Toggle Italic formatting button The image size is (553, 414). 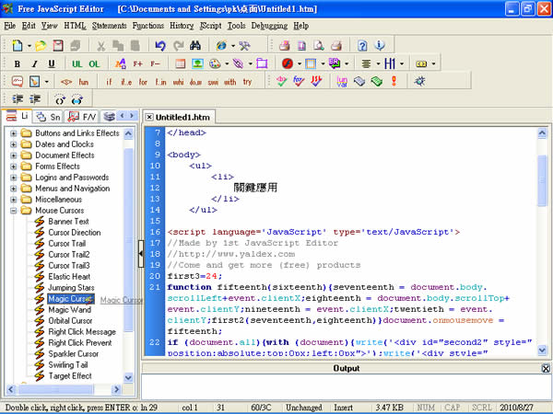(x=34, y=63)
